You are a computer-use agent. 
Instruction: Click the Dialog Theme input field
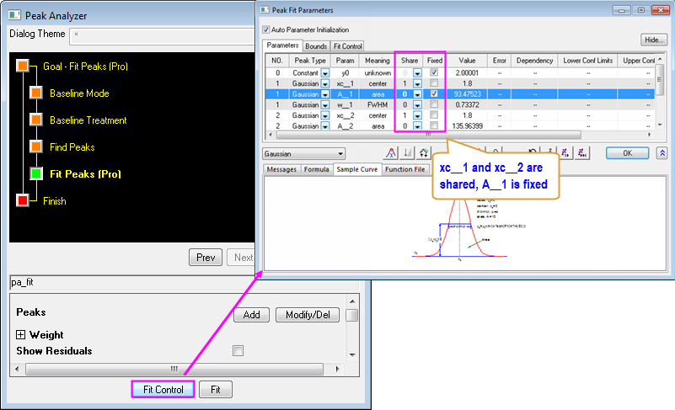(x=160, y=35)
